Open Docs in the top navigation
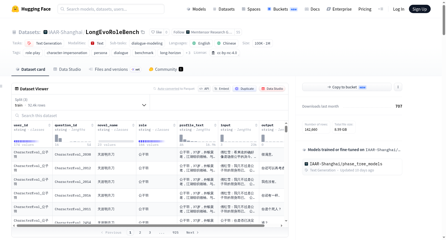The width and height of the screenshot is (446, 240). pyautogui.click(x=312, y=9)
